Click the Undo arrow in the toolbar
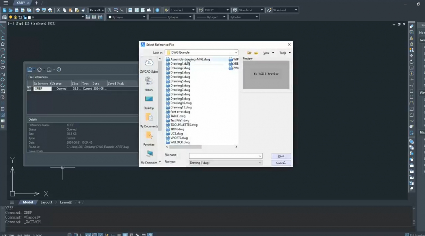The image size is (425, 236). (x=91, y=10)
